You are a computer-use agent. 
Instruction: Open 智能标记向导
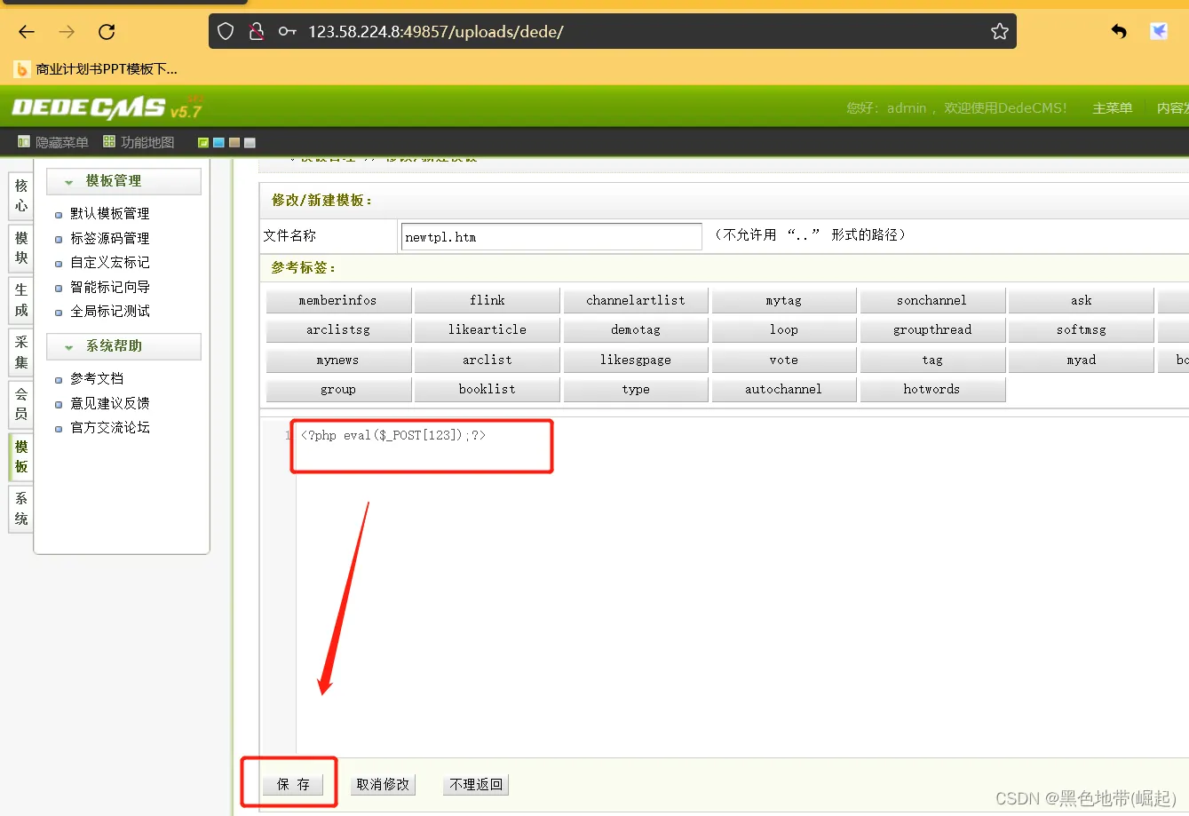pos(110,288)
